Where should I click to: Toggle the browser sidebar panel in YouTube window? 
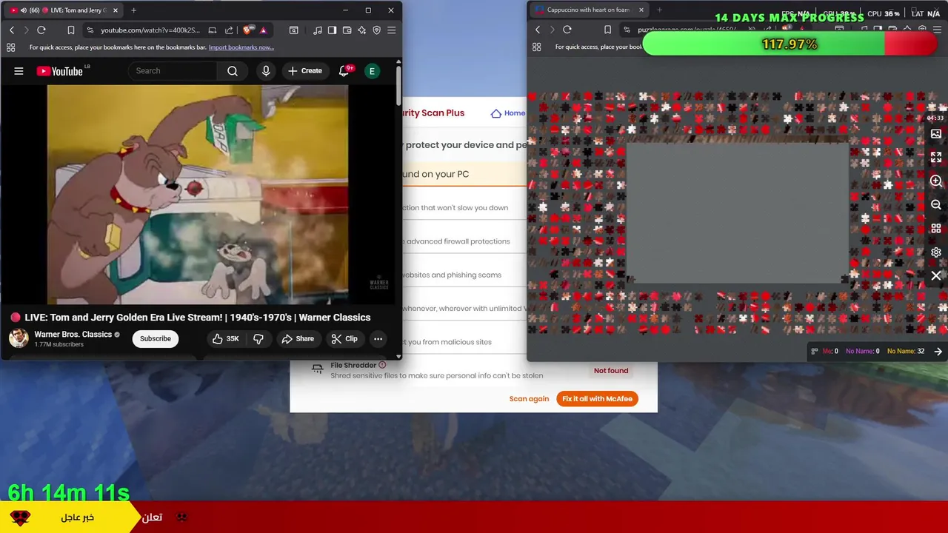click(x=333, y=30)
